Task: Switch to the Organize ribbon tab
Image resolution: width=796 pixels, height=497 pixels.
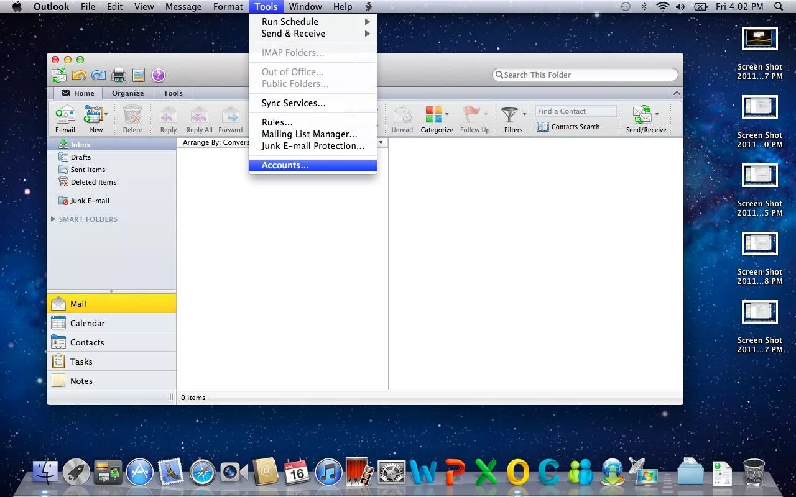Action: pyautogui.click(x=127, y=93)
